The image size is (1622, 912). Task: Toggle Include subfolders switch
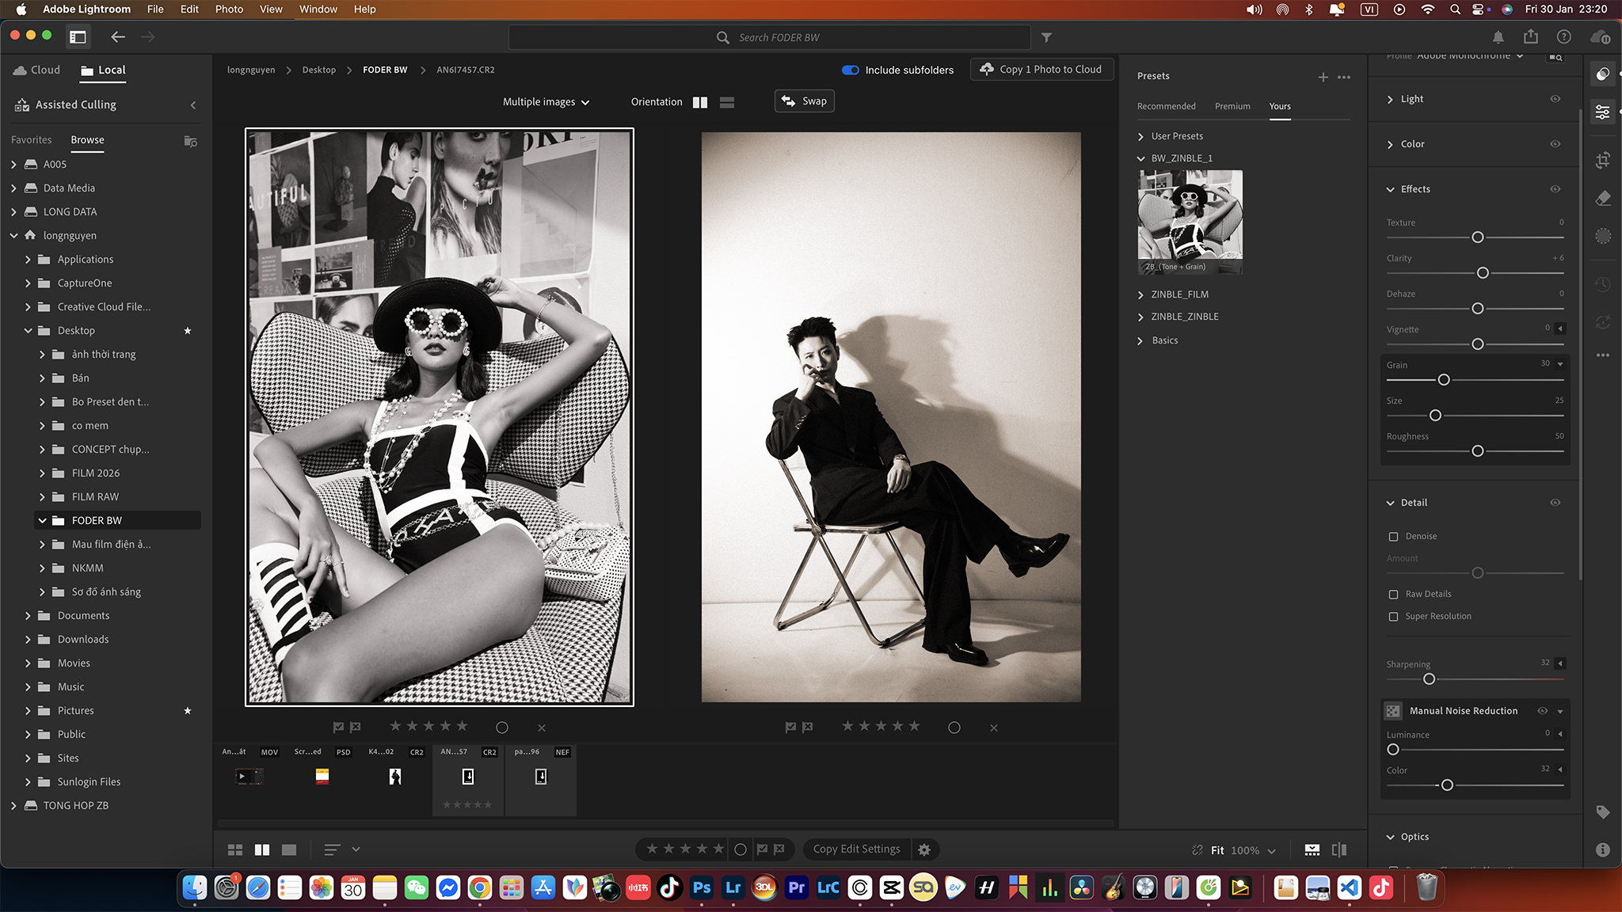[x=851, y=70]
